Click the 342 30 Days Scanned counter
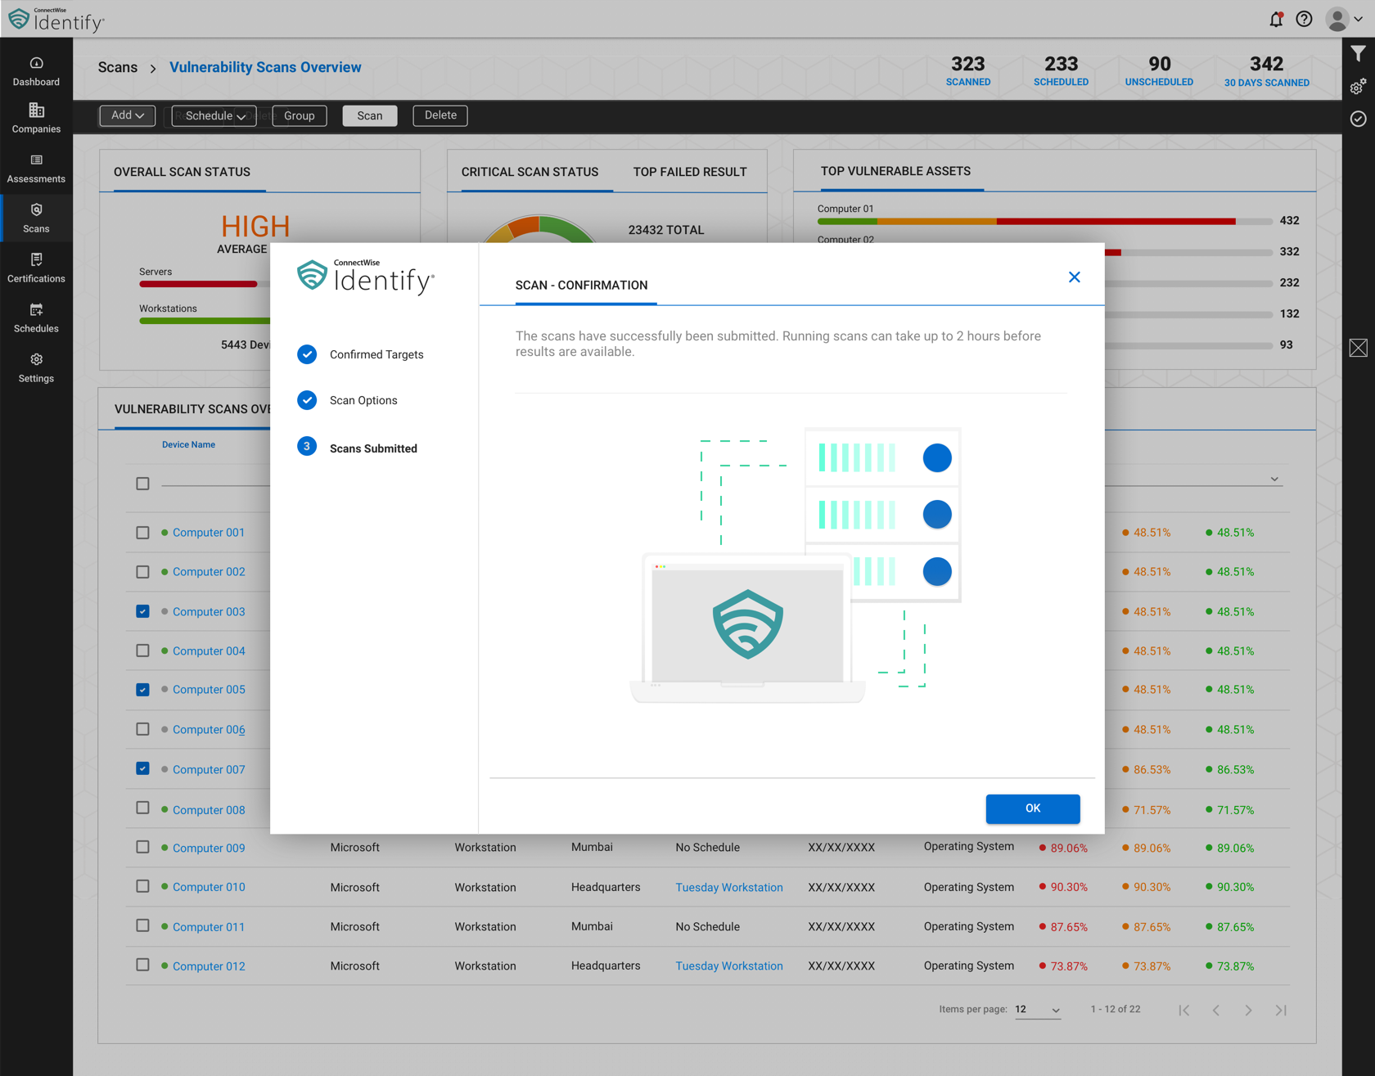Image resolution: width=1375 pixels, height=1076 pixels. click(x=1267, y=70)
